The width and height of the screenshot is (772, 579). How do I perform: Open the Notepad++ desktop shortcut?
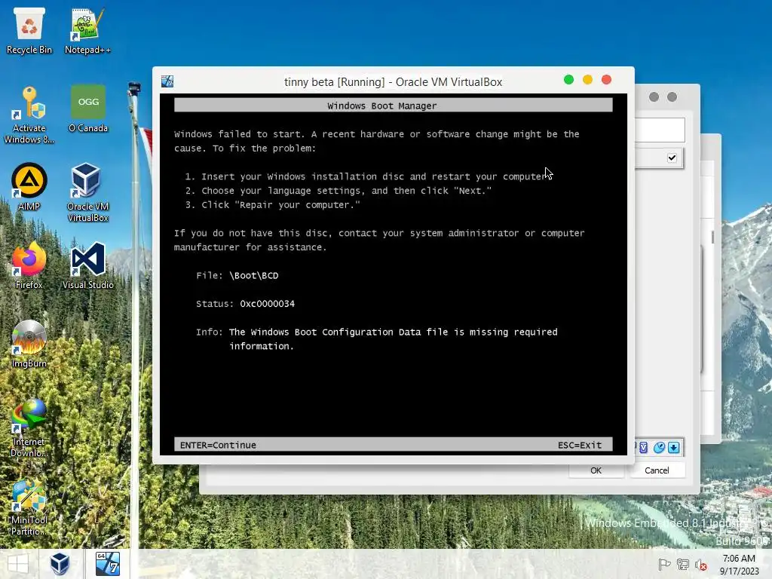[87, 30]
